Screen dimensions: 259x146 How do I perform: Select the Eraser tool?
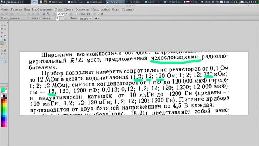5,43
